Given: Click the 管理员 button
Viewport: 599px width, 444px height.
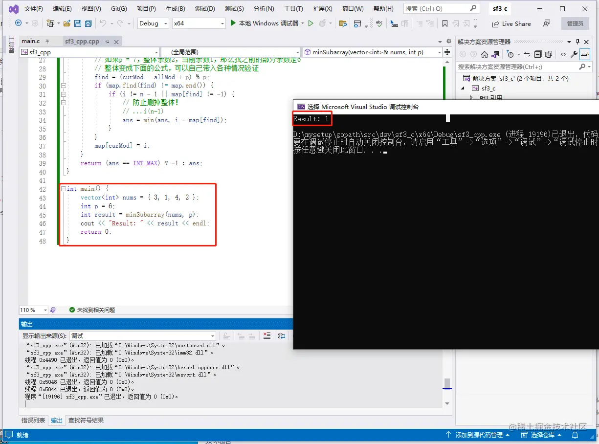Looking at the screenshot, I should [x=575, y=23].
